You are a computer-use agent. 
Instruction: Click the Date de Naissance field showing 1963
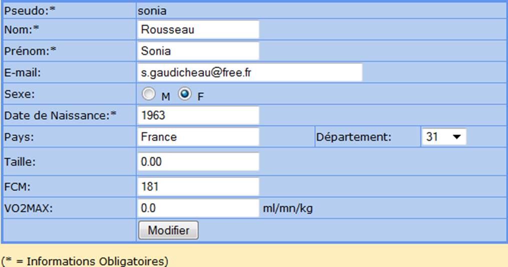(198, 115)
